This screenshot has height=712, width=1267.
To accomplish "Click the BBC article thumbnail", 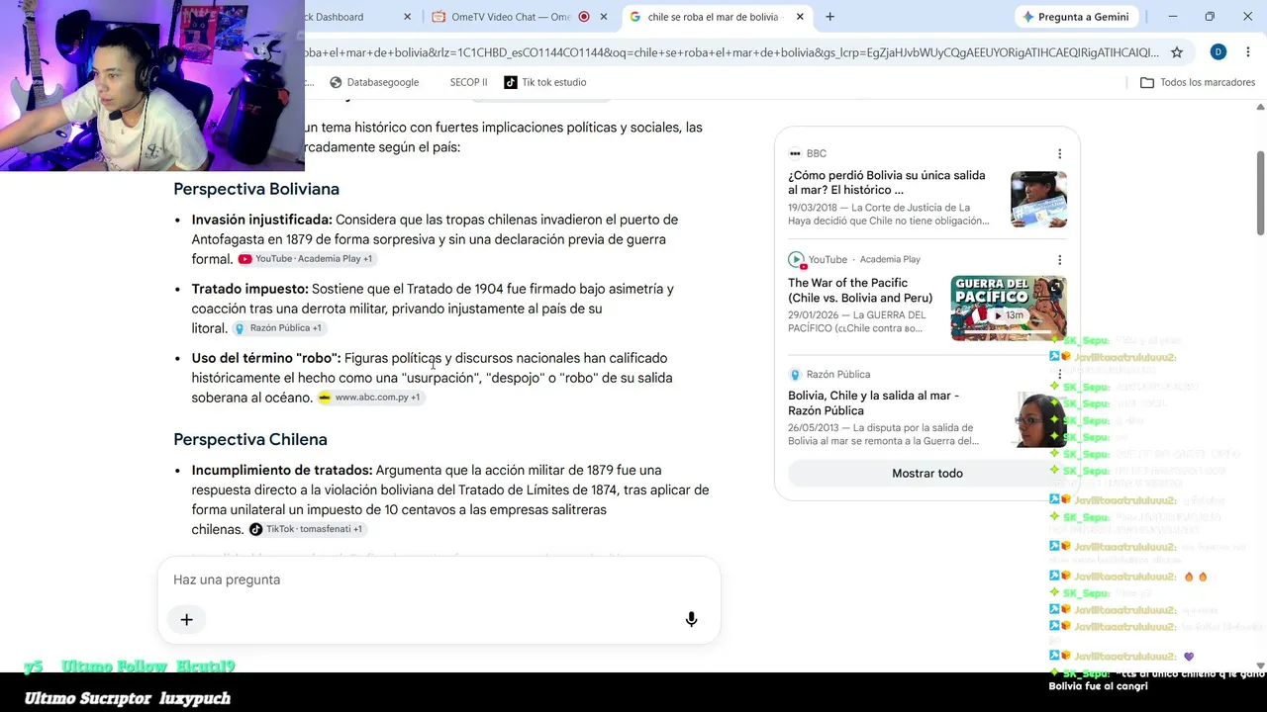I will [1038, 200].
